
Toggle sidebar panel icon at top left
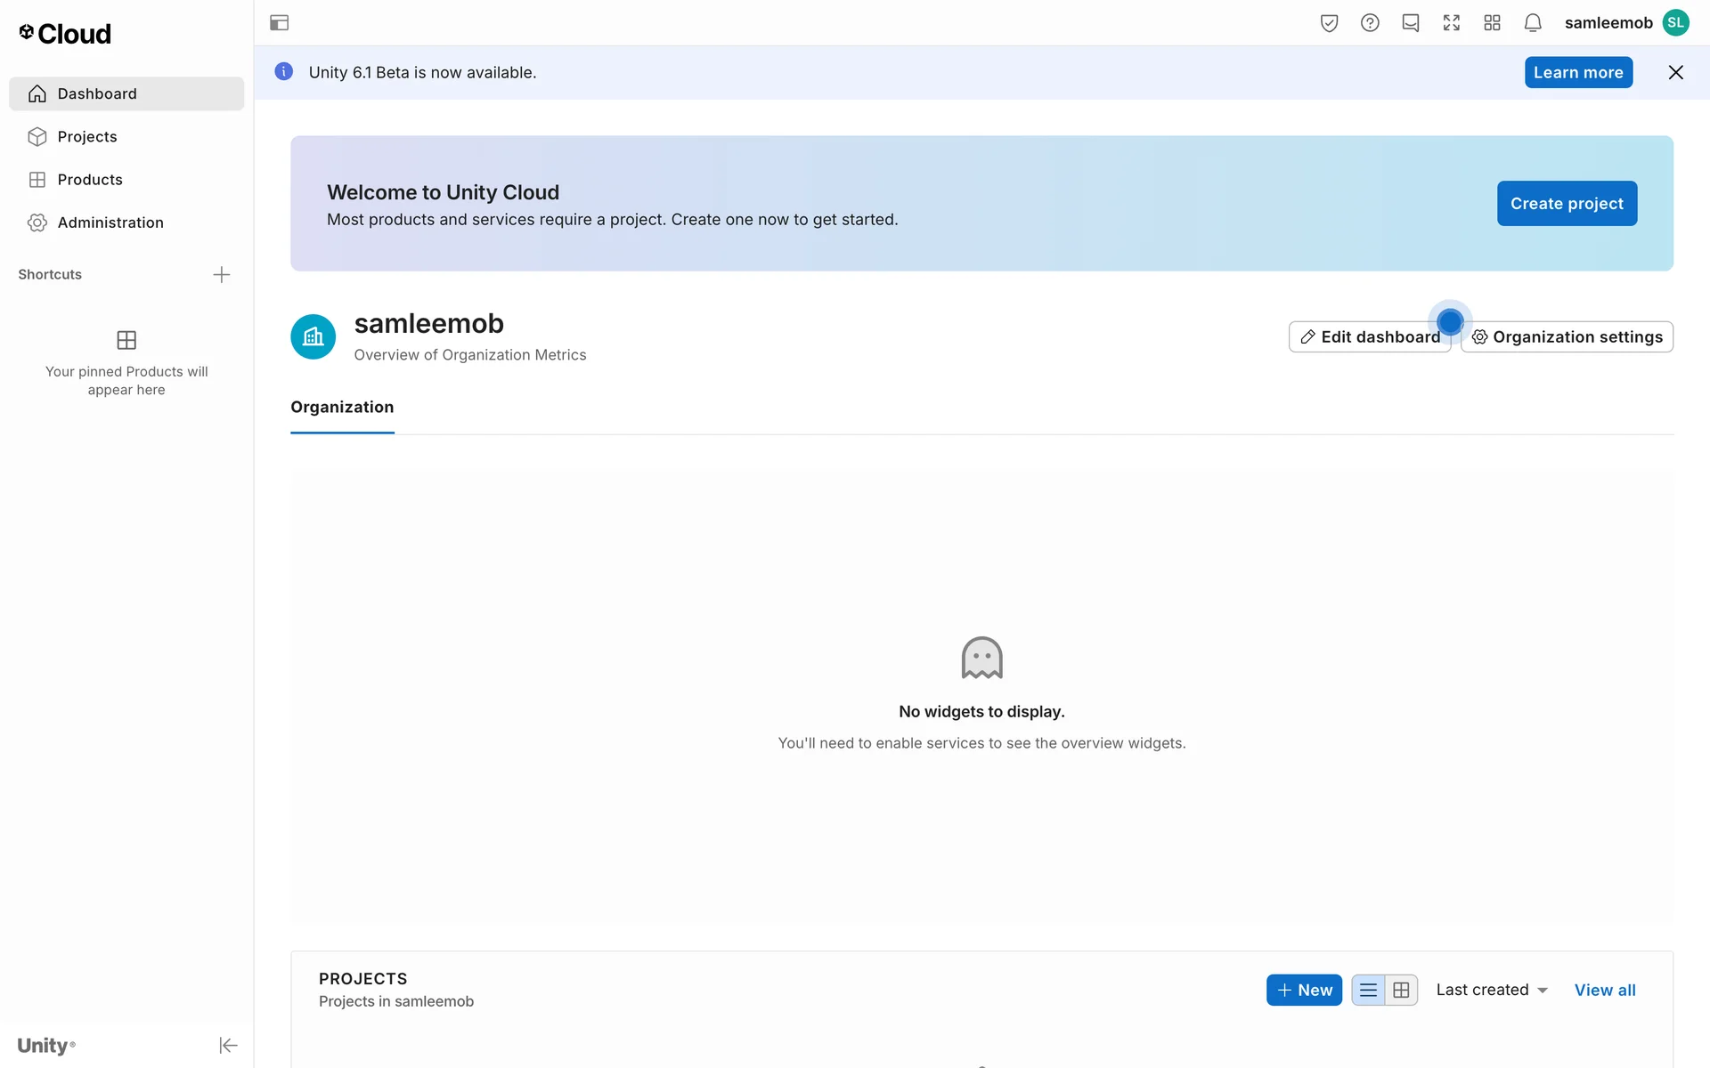coord(279,23)
